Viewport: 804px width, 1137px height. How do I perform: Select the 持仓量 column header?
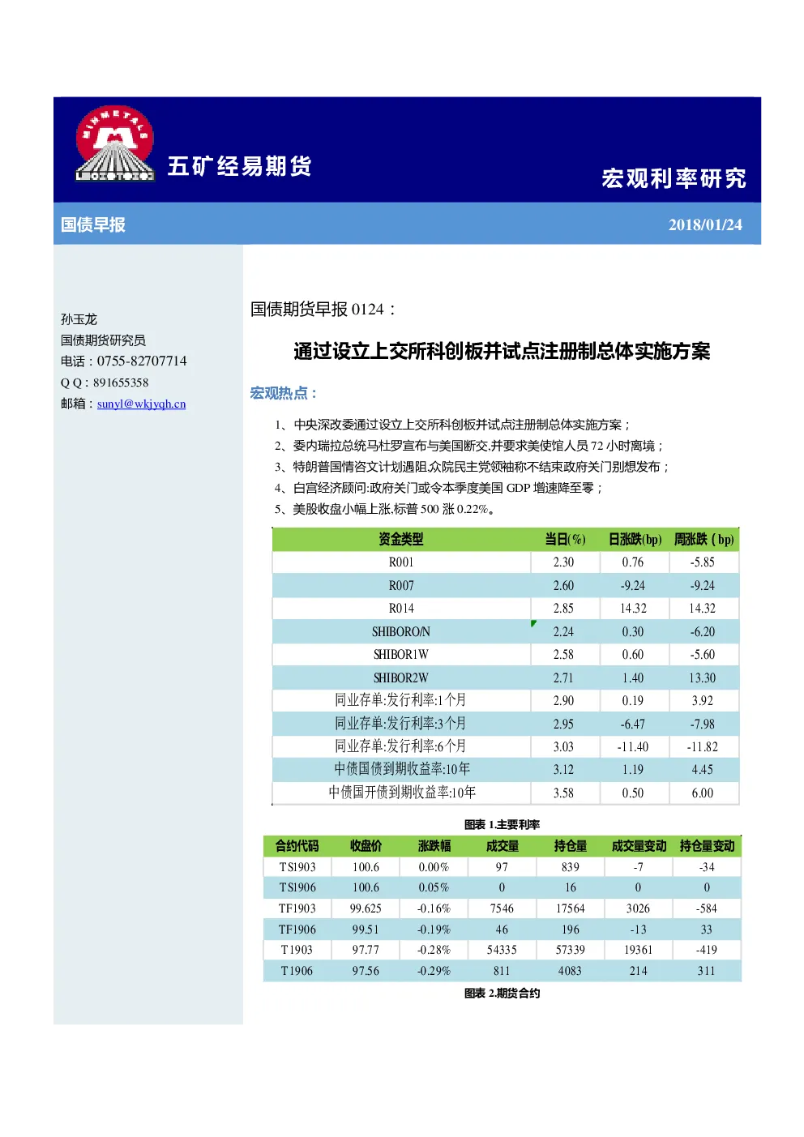tap(570, 846)
